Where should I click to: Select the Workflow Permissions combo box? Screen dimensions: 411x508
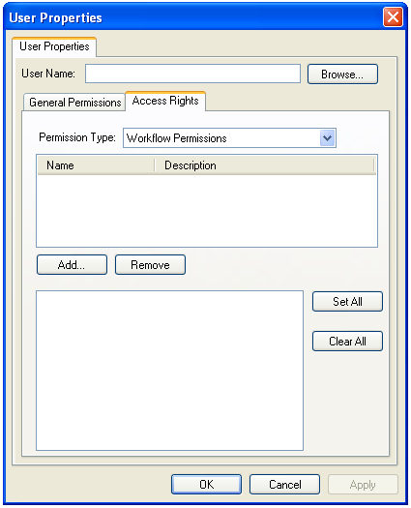(229, 138)
